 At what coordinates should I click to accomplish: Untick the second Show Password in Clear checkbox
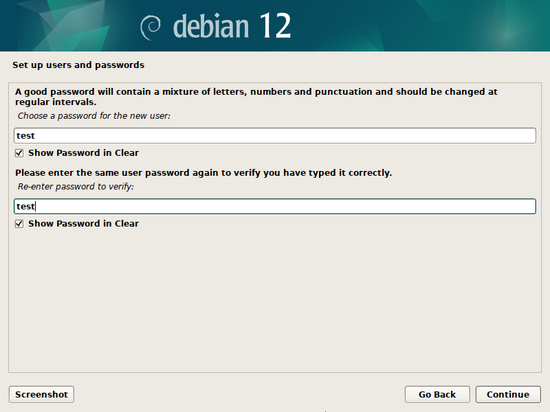[19, 224]
